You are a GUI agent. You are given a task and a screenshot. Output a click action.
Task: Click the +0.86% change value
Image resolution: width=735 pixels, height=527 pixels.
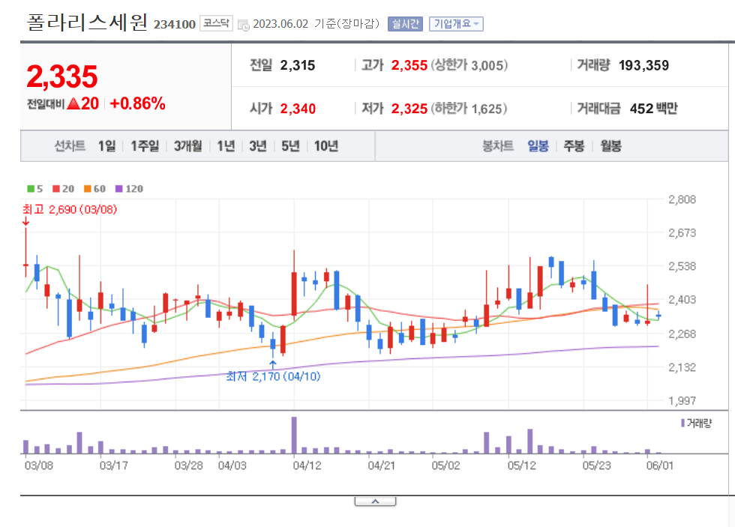(137, 103)
